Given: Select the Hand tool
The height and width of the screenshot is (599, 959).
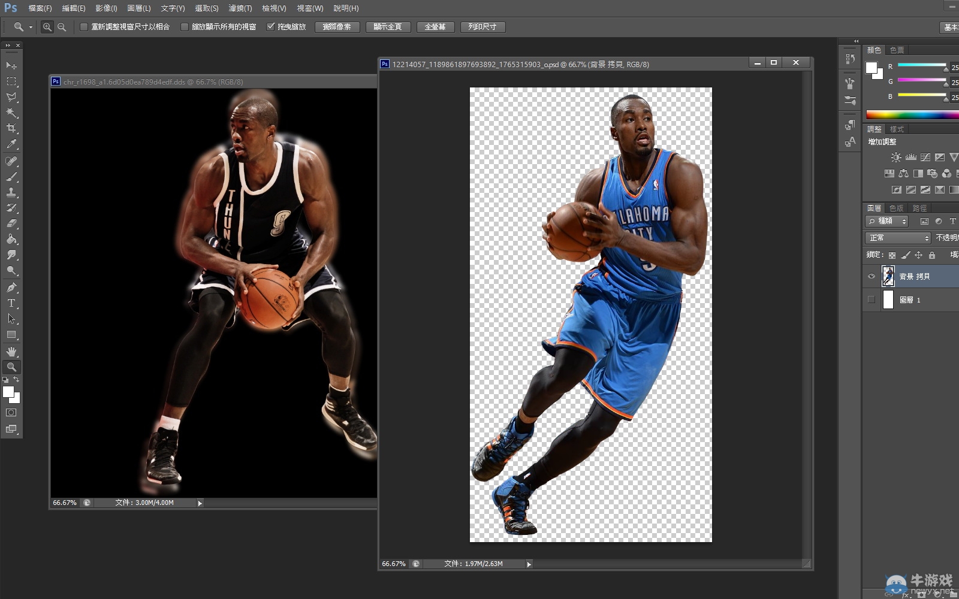Looking at the screenshot, I should pos(11,352).
